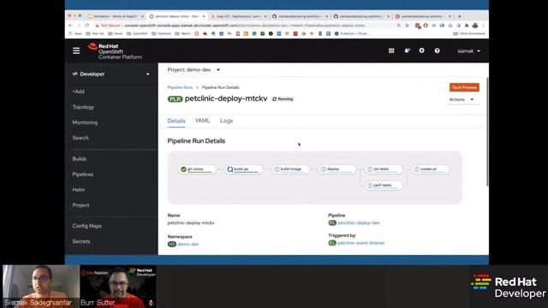Select the build-image pipeline task

click(290, 169)
